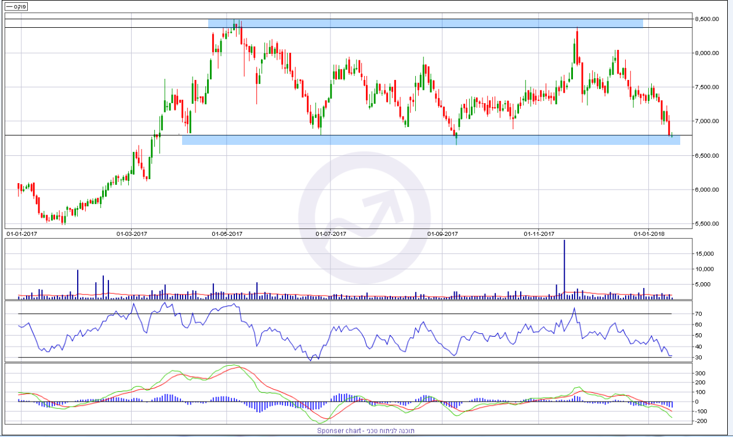Screen dimensions: 733x437
Task: Click the 01-01-2018 date axis label
Action: point(649,234)
